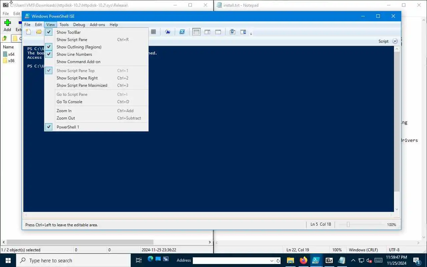Open the Add-ons menu
The height and width of the screenshot is (267, 427).
[x=97, y=25]
